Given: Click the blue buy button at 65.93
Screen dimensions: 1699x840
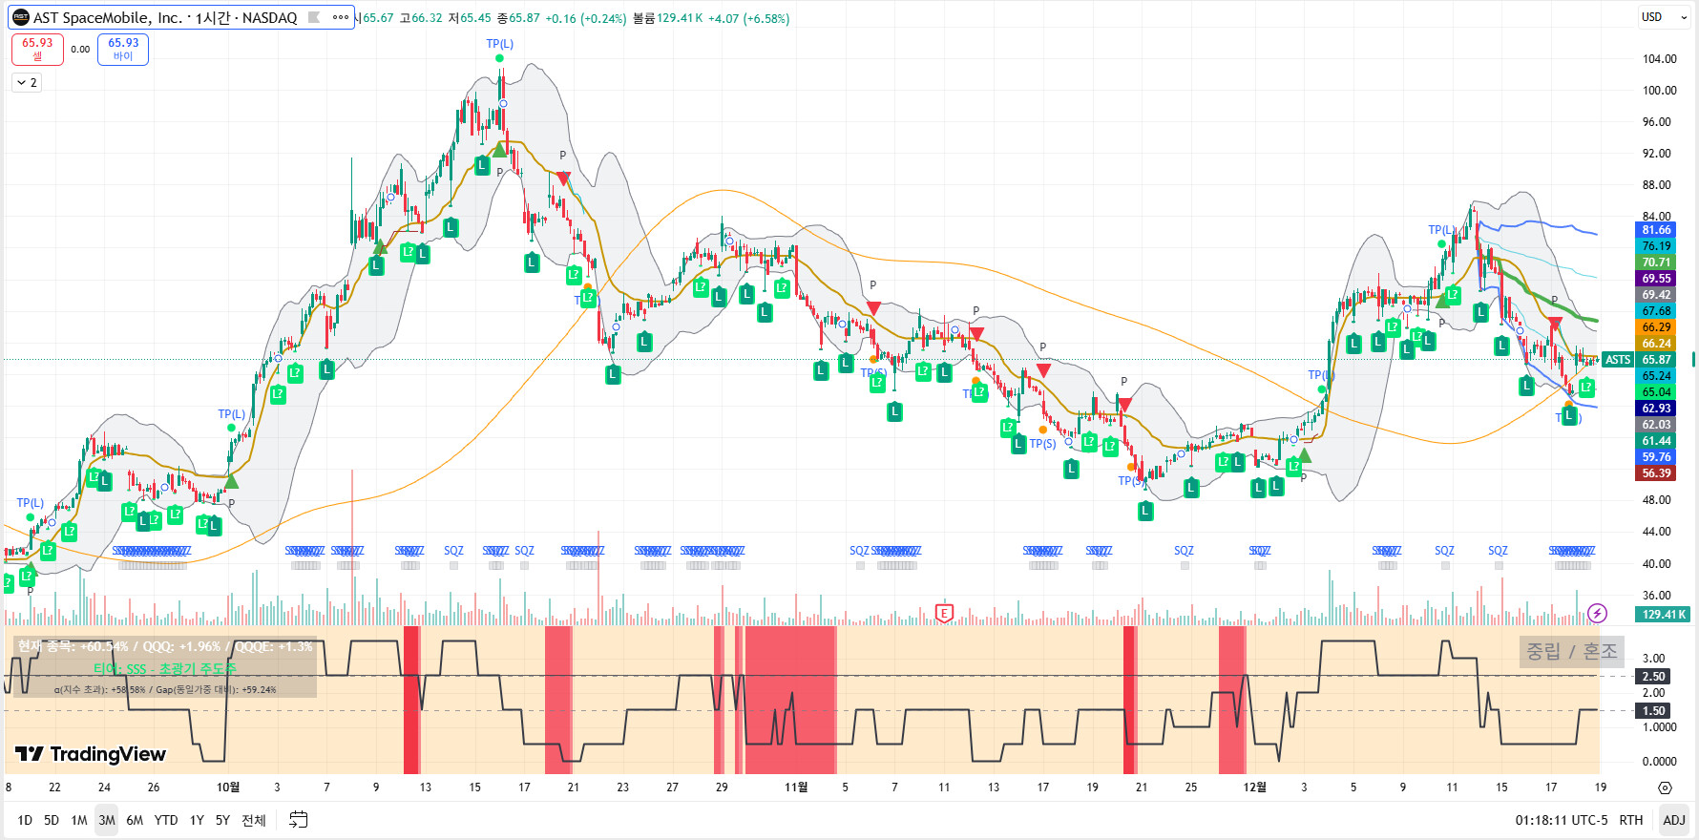Looking at the screenshot, I should 123,49.
